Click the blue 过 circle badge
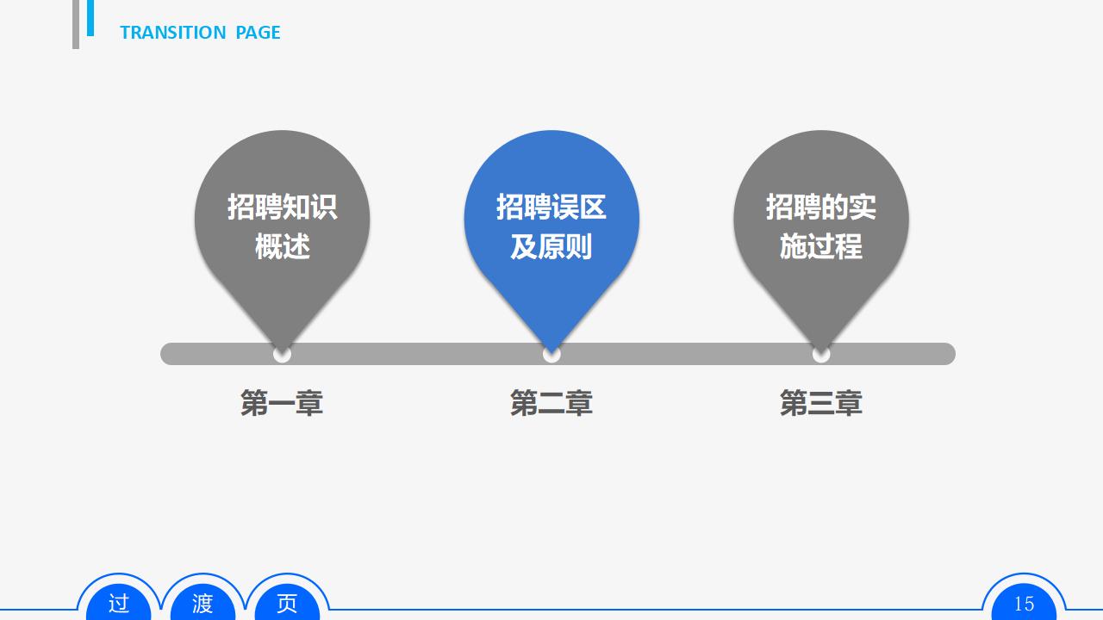This screenshot has height=620, width=1103. 118,602
